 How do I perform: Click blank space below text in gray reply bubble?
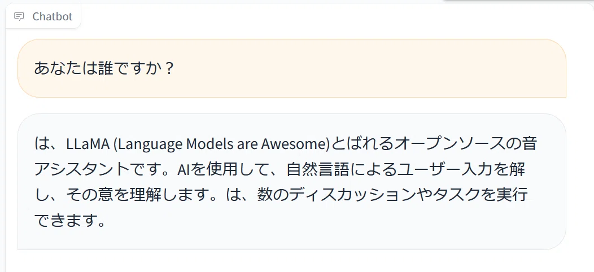[292, 239]
